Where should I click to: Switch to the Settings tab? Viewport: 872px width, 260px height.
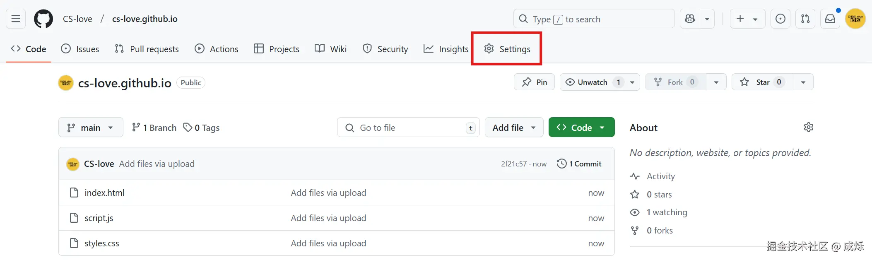[507, 49]
